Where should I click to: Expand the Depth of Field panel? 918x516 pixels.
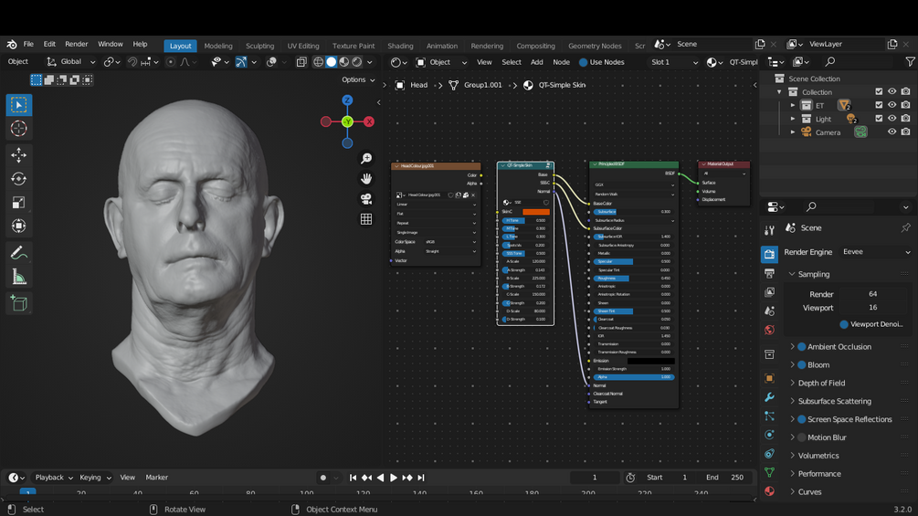pyautogui.click(x=821, y=384)
